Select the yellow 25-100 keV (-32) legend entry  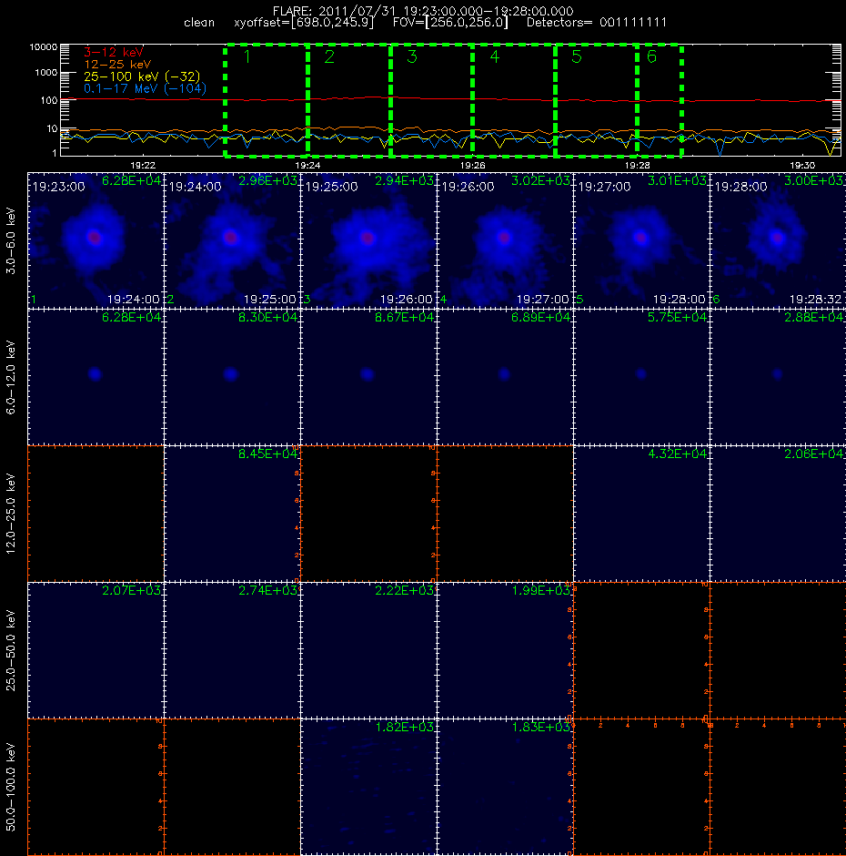point(142,76)
